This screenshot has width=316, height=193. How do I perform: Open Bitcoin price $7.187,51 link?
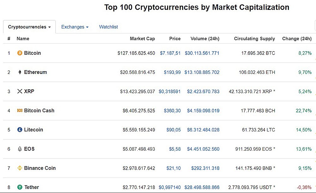coord(170,53)
